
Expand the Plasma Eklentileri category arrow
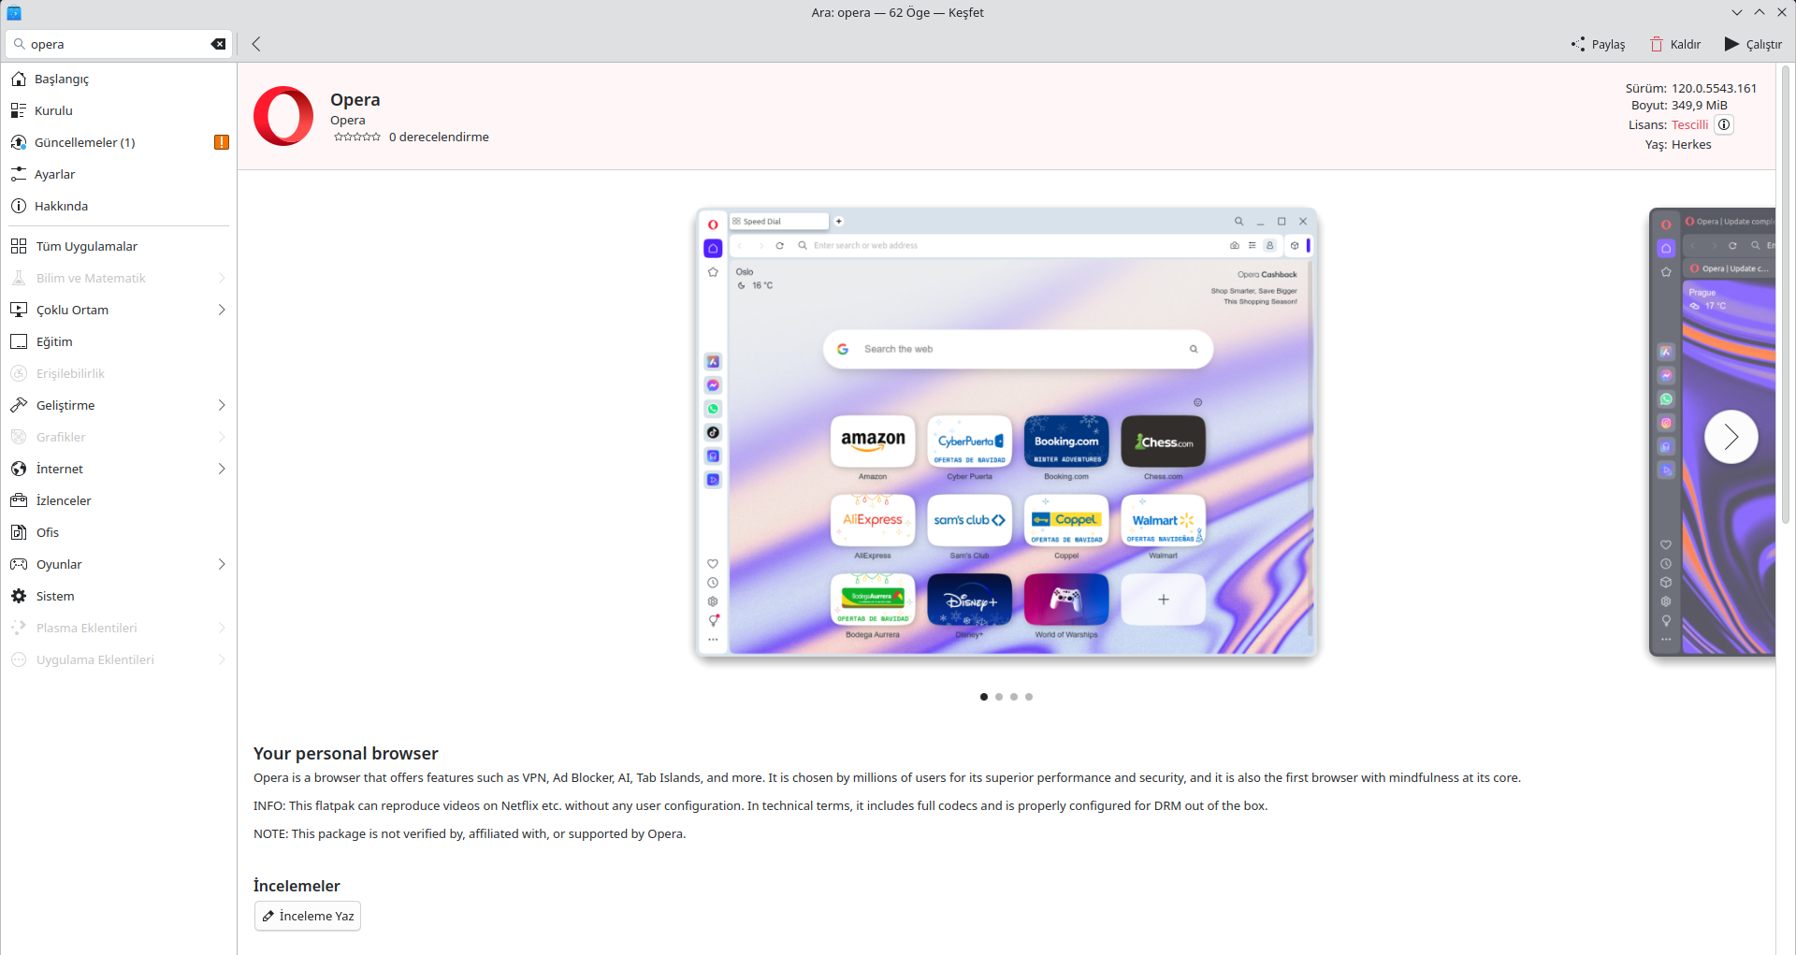pyautogui.click(x=222, y=628)
